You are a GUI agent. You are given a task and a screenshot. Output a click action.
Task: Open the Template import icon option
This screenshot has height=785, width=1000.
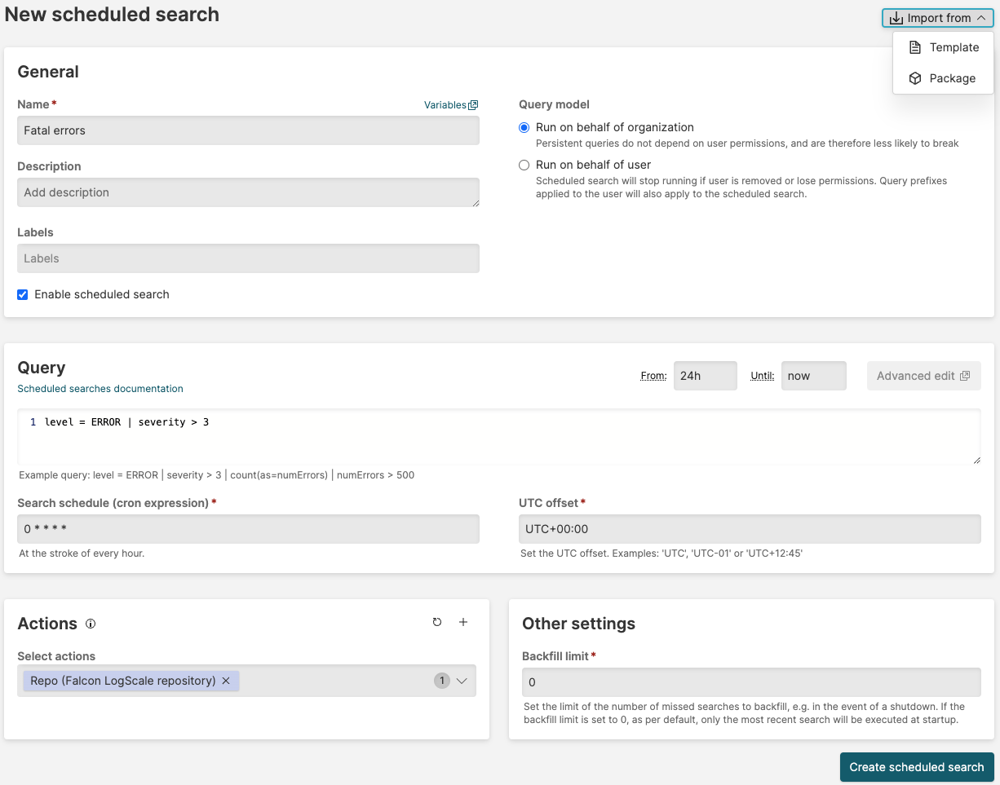click(914, 46)
